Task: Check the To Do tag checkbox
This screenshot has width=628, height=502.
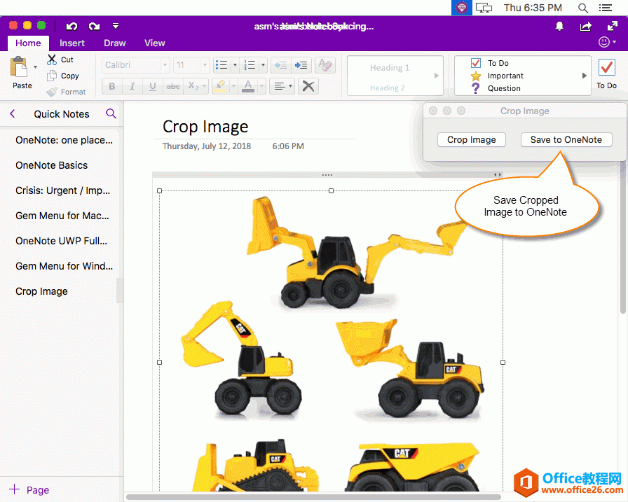Action: (476, 62)
